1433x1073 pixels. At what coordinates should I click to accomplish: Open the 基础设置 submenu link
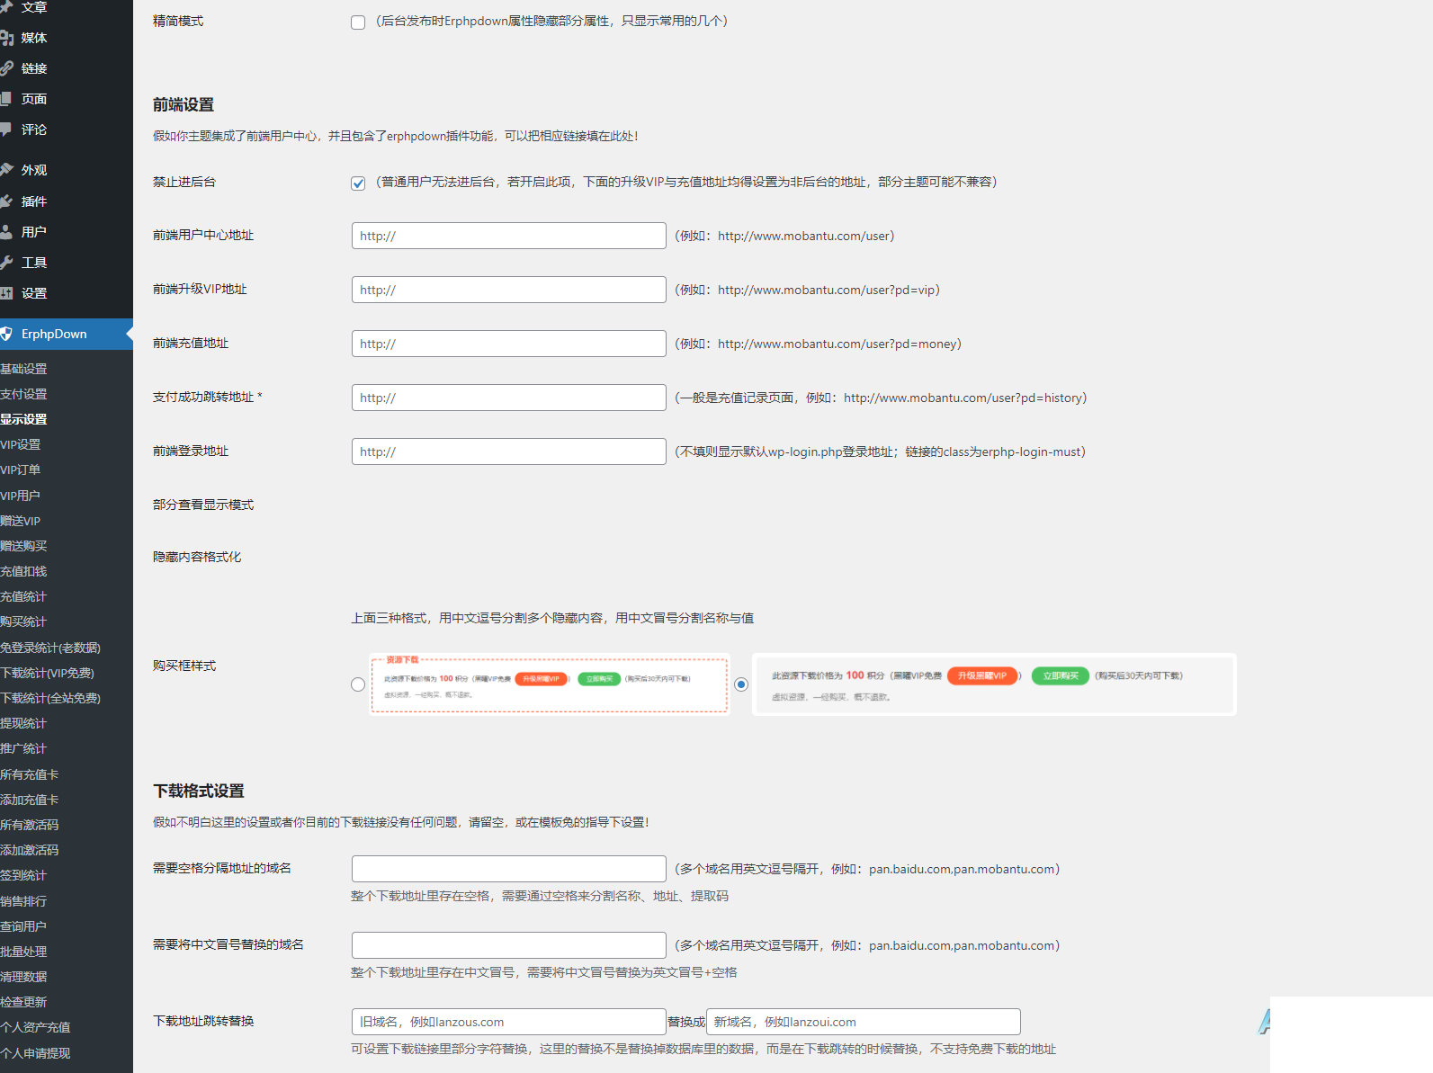click(23, 369)
